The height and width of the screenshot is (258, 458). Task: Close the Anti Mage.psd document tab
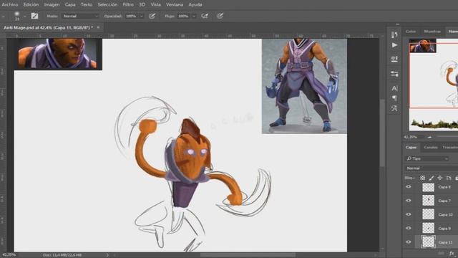(98, 27)
